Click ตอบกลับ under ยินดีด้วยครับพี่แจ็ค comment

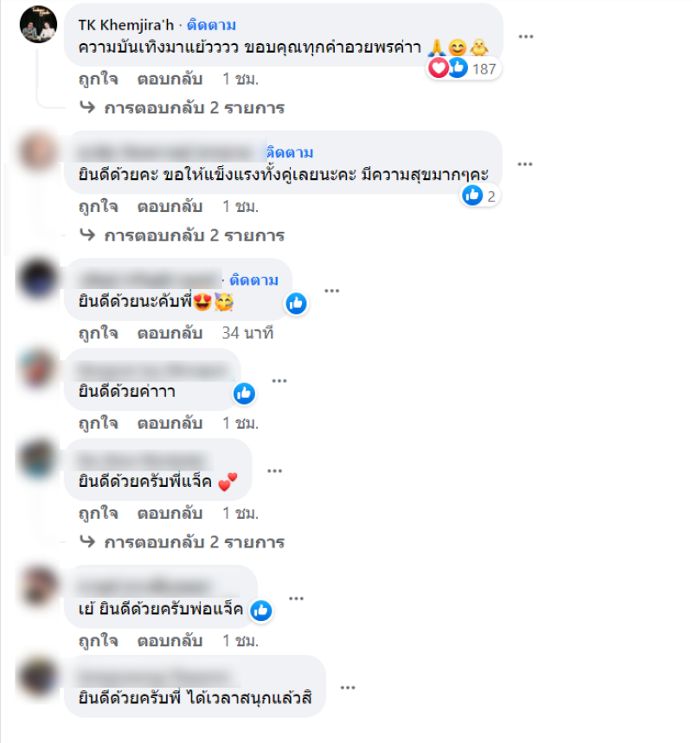click(170, 514)
